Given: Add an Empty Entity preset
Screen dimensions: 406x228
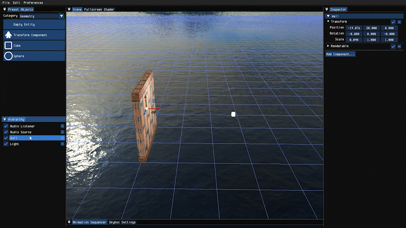Looking at the screenshot, I should [34, 24].
